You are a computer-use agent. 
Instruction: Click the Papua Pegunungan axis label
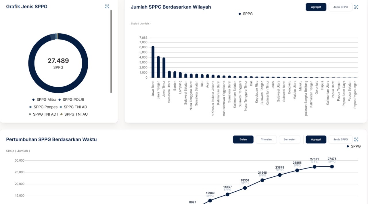(x=355, y=94)
